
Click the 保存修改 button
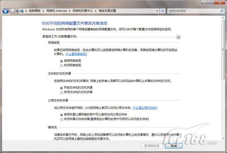tap(151, 146)
